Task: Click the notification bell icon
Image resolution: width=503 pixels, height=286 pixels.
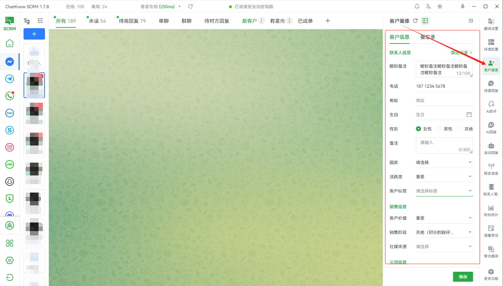Action: (417, 6)
